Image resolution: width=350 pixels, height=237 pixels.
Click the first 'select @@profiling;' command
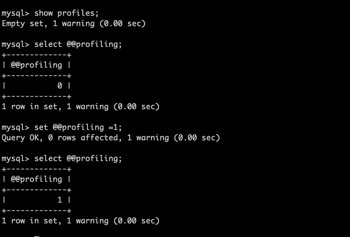78,44
